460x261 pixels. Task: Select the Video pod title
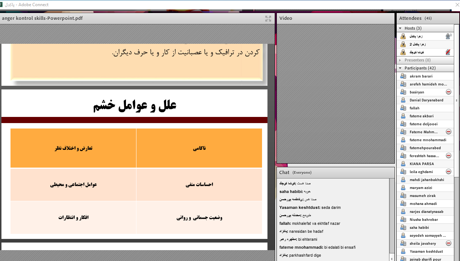(x=286, y=18)
